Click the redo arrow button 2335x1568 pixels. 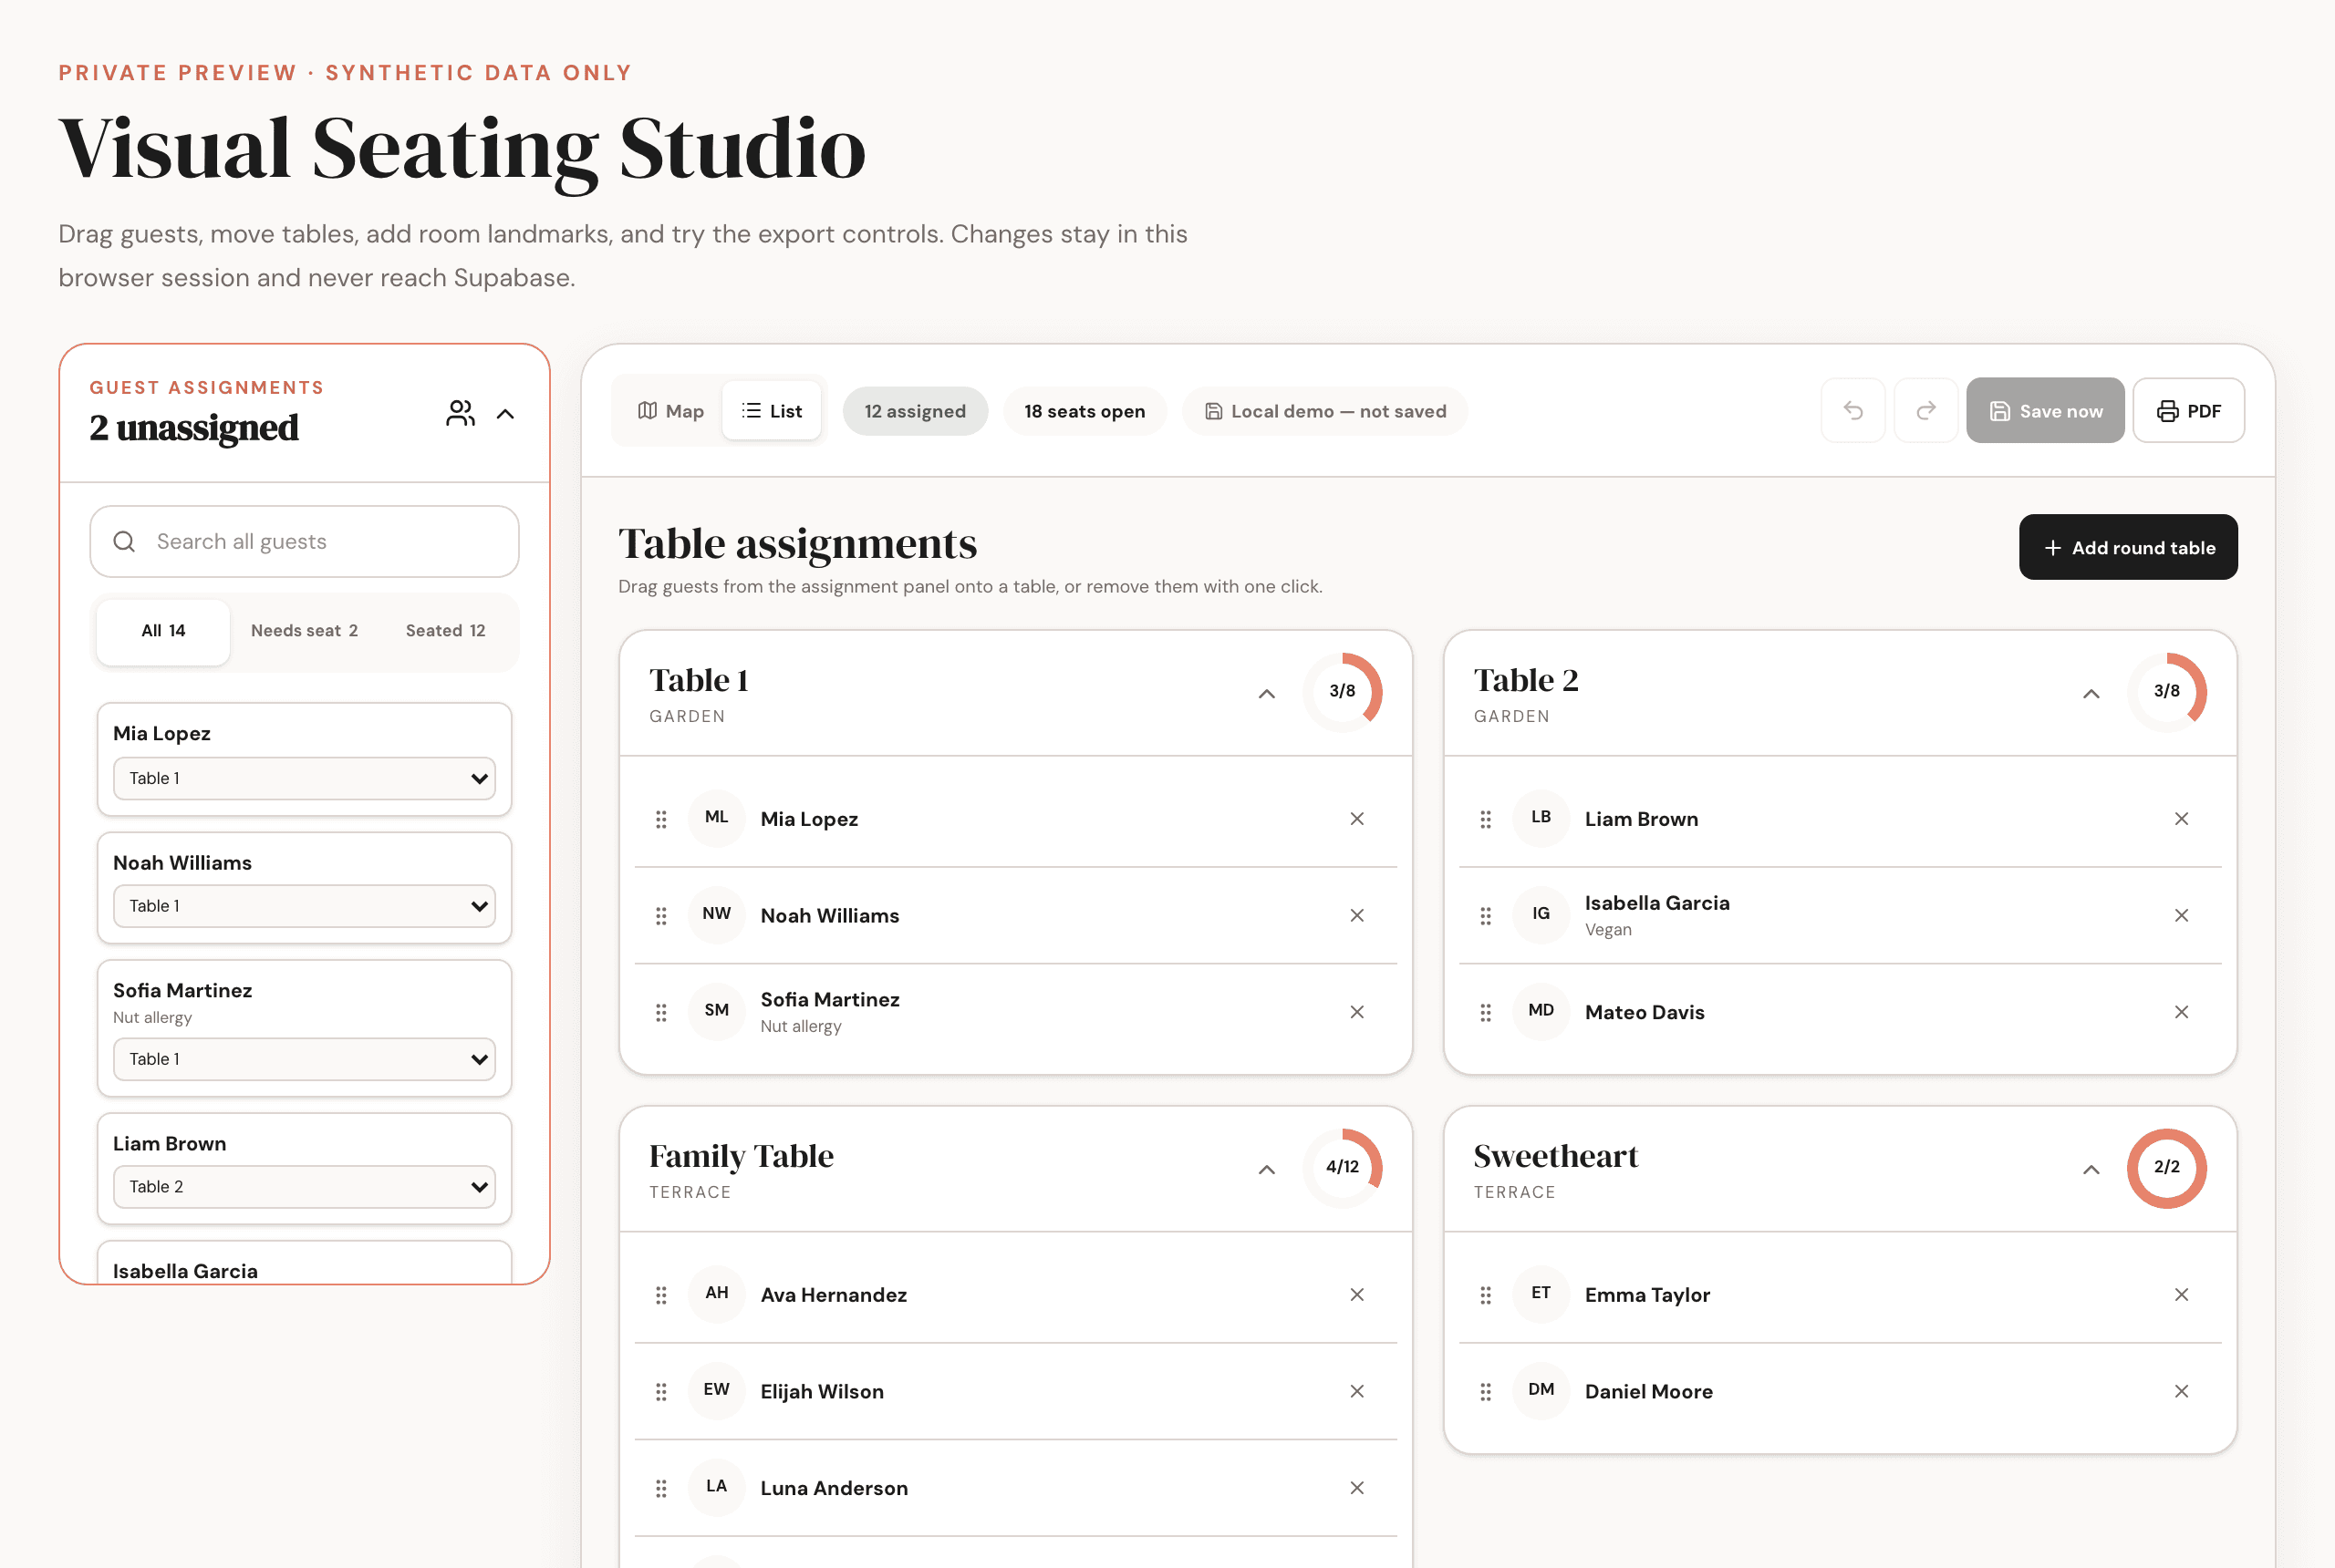1925,410
